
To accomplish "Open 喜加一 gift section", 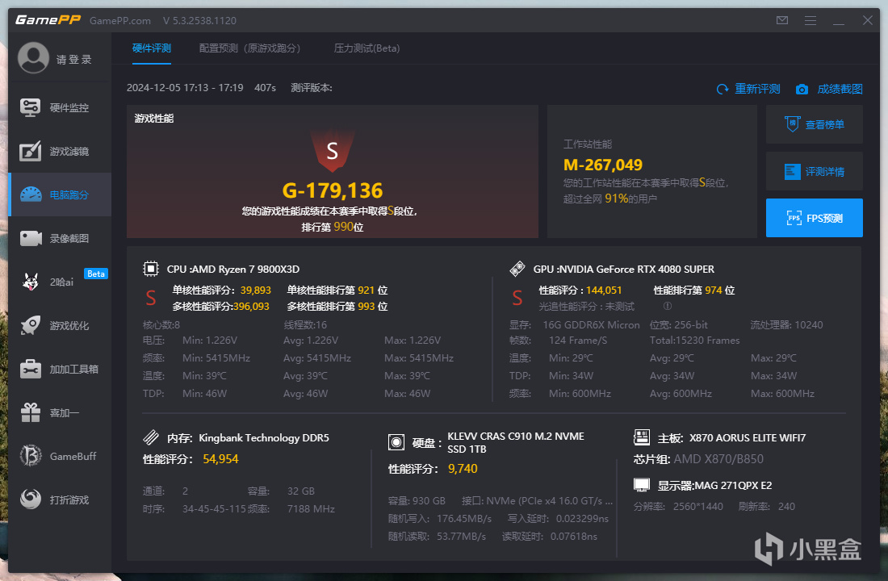I will [60, 413].
